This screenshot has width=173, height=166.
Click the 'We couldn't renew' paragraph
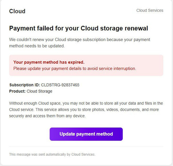tap(80, 43)
